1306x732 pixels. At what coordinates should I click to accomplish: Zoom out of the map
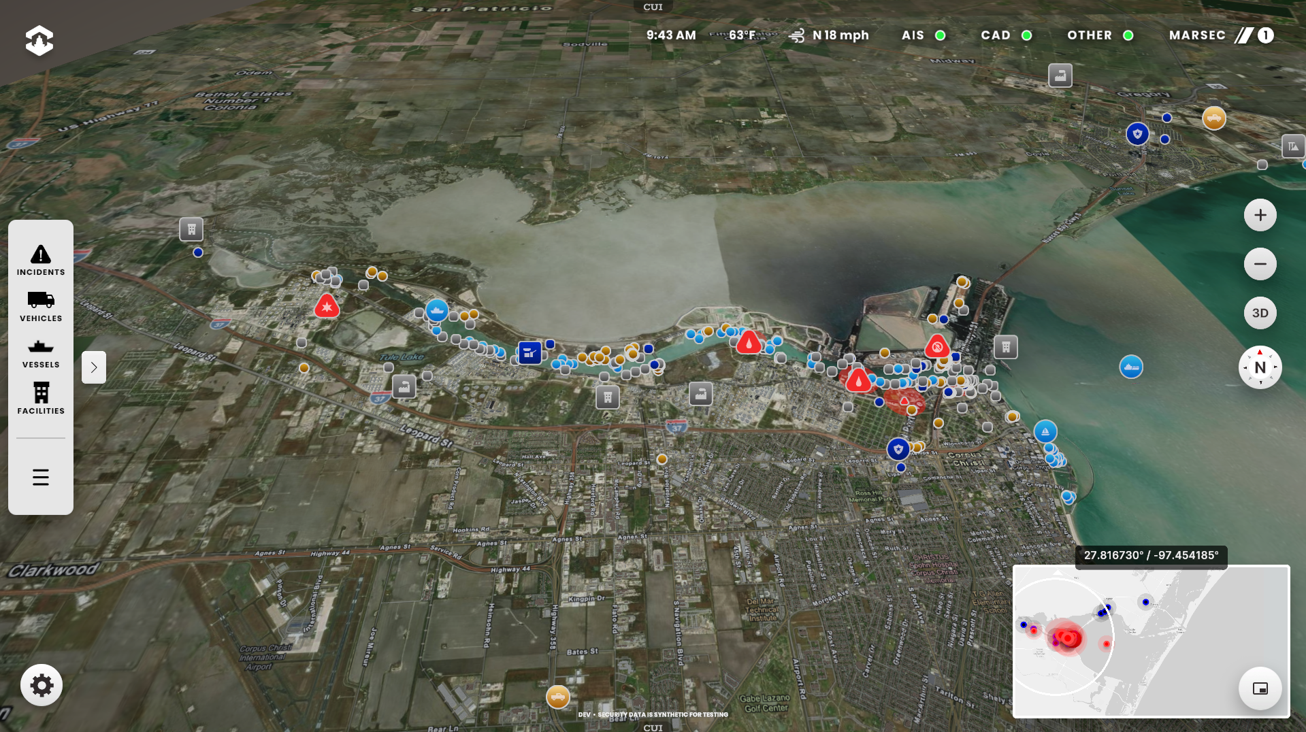pos(1260,264)
